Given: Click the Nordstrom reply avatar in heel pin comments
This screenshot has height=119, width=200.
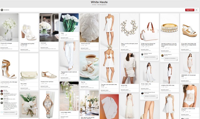Looking at the screenshot, I should 2,103.
